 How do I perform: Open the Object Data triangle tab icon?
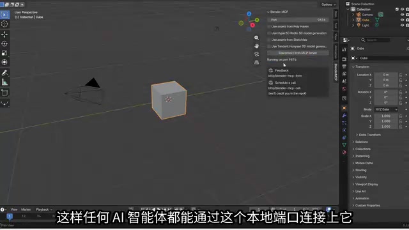click(x=344, y=145)
